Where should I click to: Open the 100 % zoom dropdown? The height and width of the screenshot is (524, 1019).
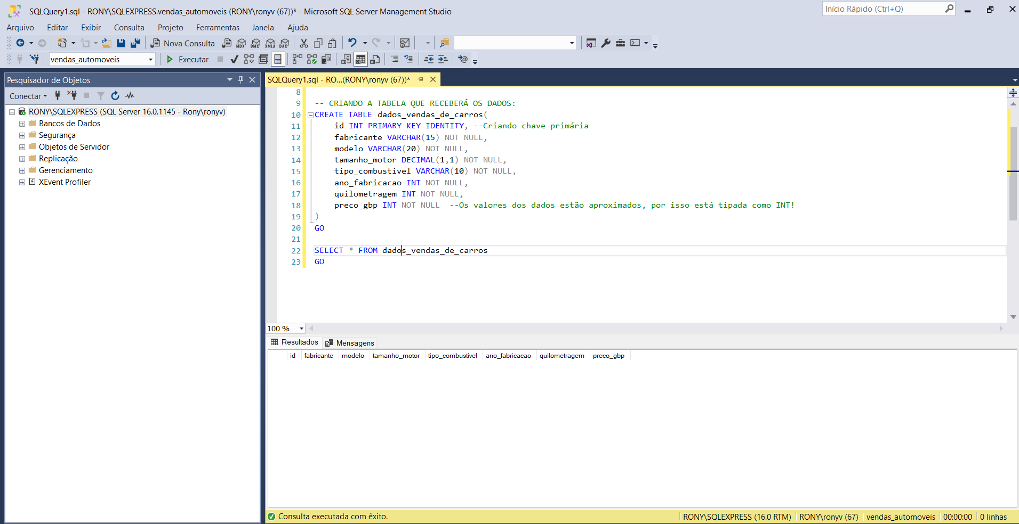click(301, 329)
